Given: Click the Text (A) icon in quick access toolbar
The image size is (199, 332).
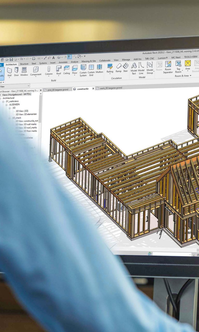Looking at the screenshot, I should coord(53,58).
